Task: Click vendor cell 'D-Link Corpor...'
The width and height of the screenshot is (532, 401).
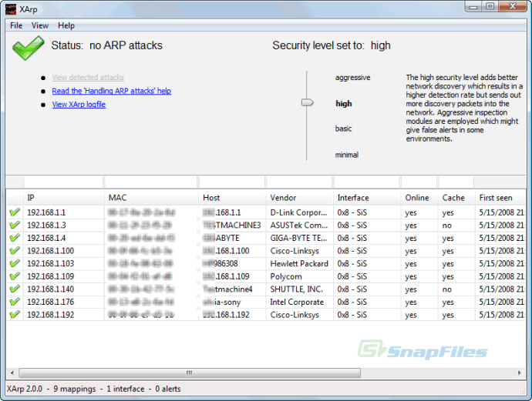Action: [x=298, y=212]
